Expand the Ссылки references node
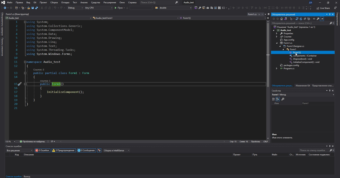The image size is (340, 178). pos(277,36)
